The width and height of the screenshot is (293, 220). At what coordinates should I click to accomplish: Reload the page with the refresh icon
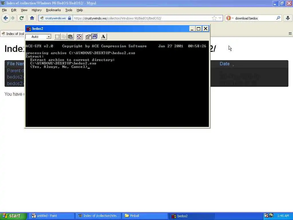pos(21,18)
